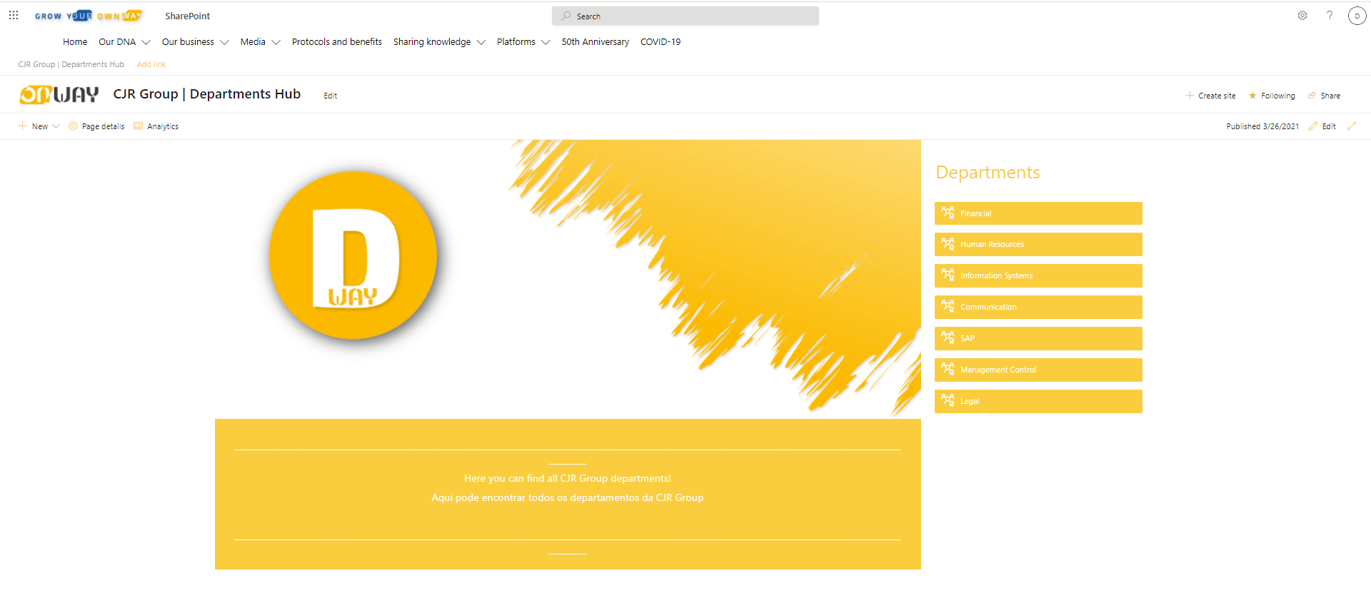Open the app launcher waffle icon
Viewport: 1371px width, 603px height.
tap(14, 15)
